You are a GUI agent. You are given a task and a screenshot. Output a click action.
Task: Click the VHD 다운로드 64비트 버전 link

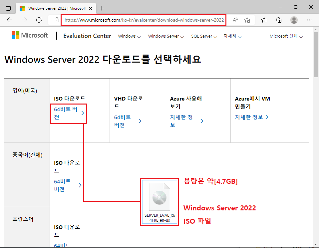coord(128,121)
